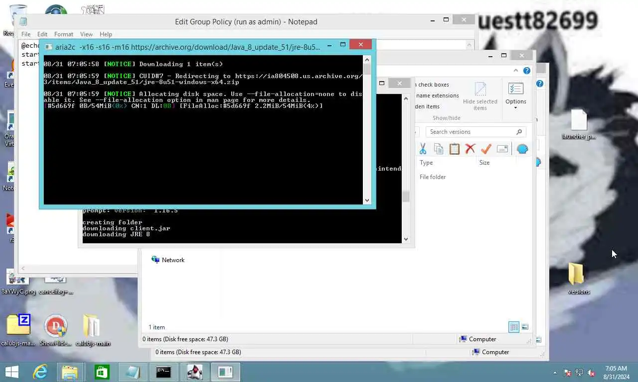This screenshot has width=638, height=382.
Task: Open Notepad Help menu
Action: pyautogui.click(x=106, y=34)
